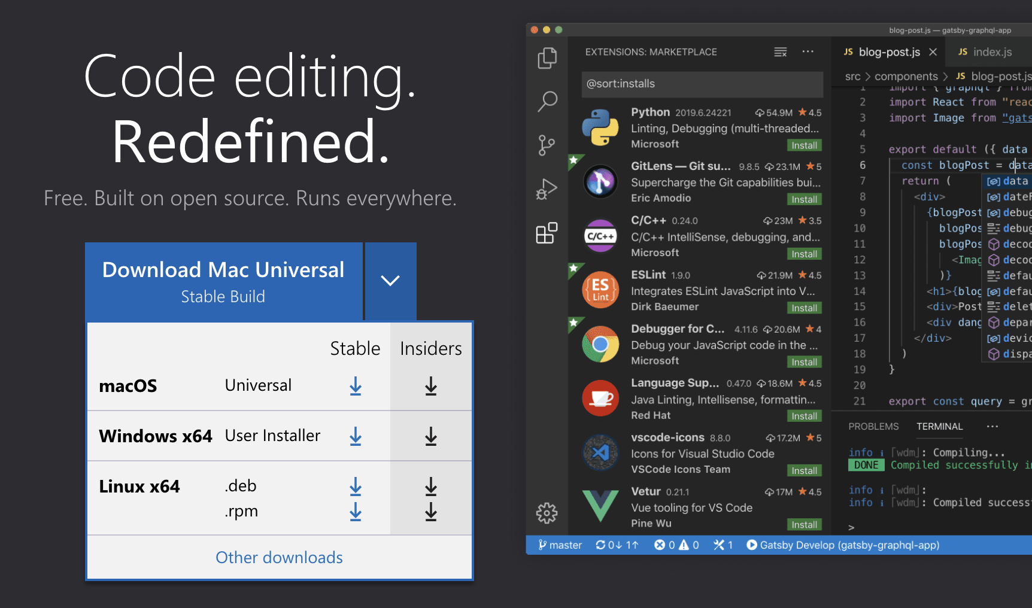Click the Insiders column header
The width and height of the screenshot is (1032, 608).
(x=431, y=348)
